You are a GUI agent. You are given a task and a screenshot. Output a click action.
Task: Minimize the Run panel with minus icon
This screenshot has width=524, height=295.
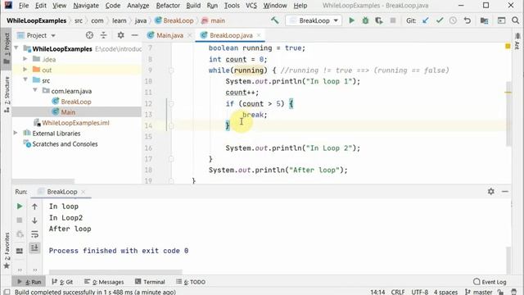tap(505, 191)
